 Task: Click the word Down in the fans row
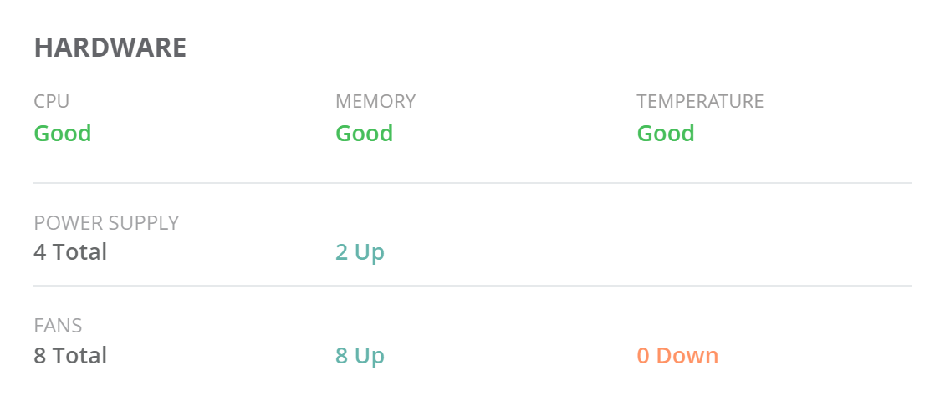687,356
